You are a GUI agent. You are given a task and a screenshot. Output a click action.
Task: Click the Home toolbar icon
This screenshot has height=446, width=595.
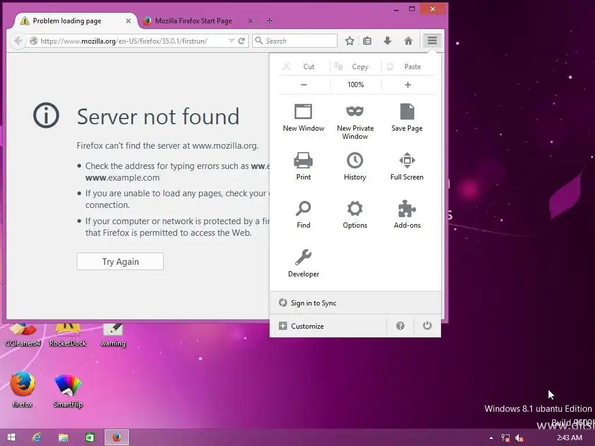pos(408,41)
